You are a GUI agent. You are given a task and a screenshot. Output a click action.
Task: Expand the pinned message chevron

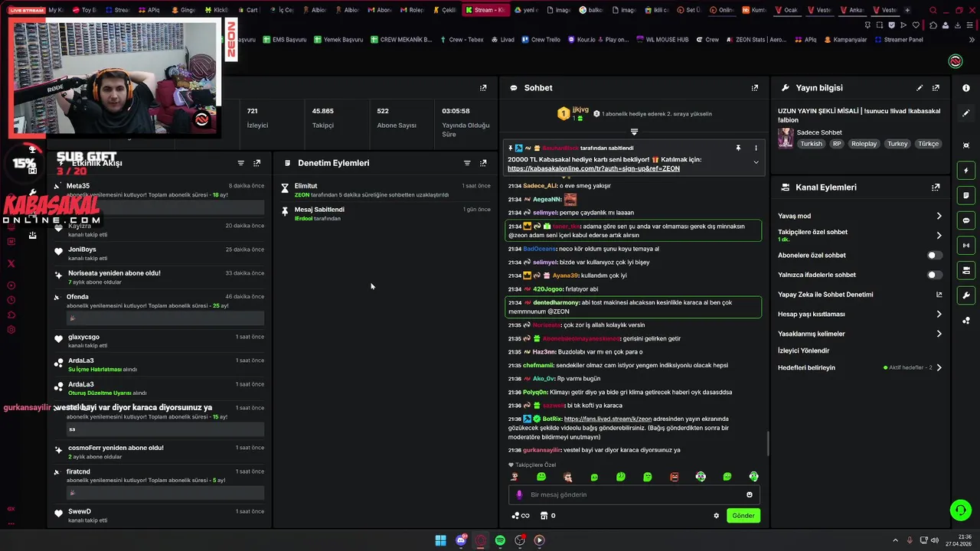[x=756, y=162]
